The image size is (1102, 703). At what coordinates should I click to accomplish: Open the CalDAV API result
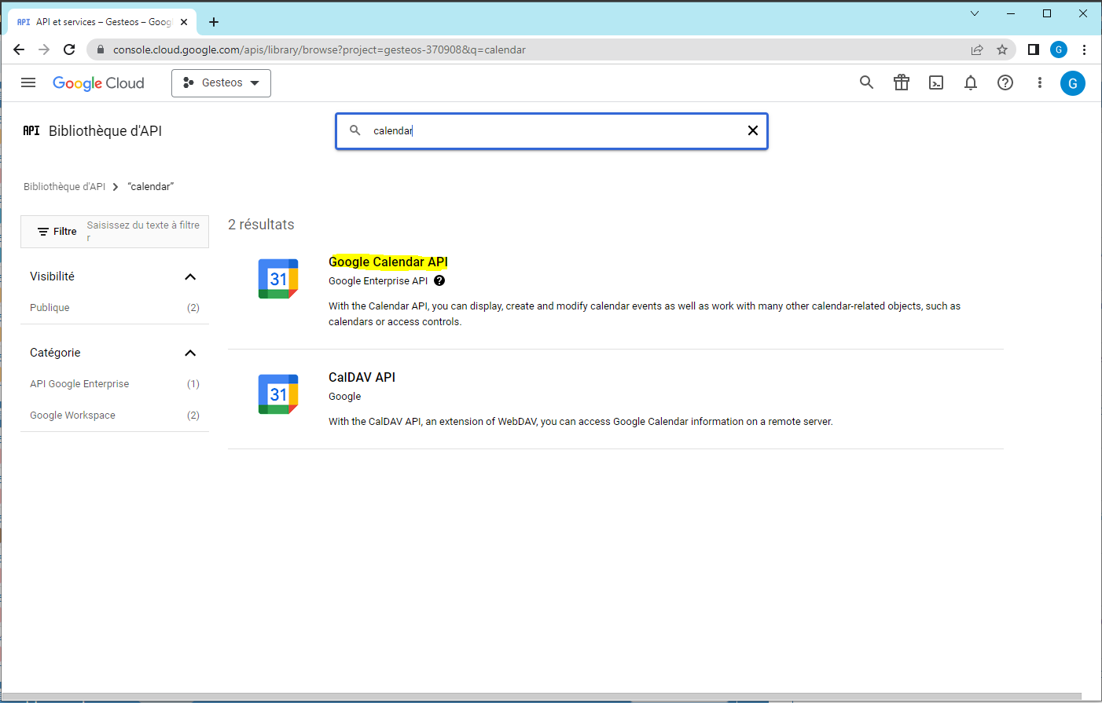tap(362, 377)
